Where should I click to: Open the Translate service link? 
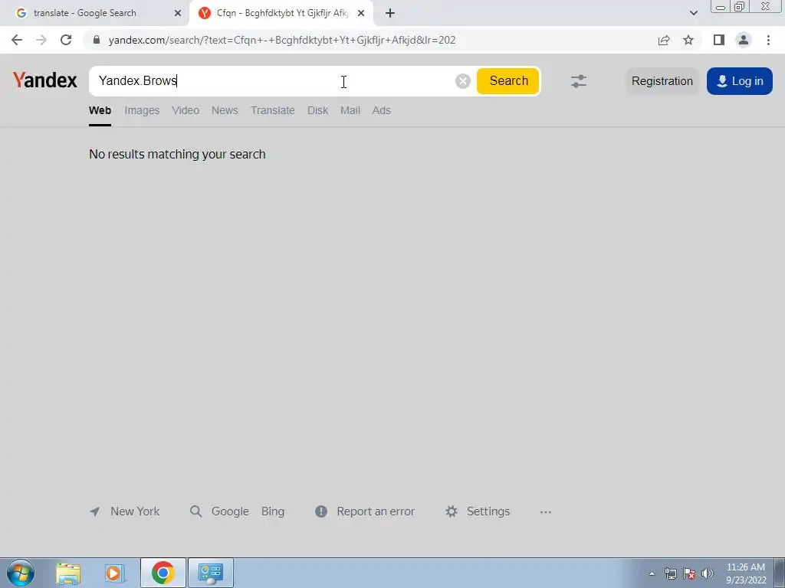273,110
